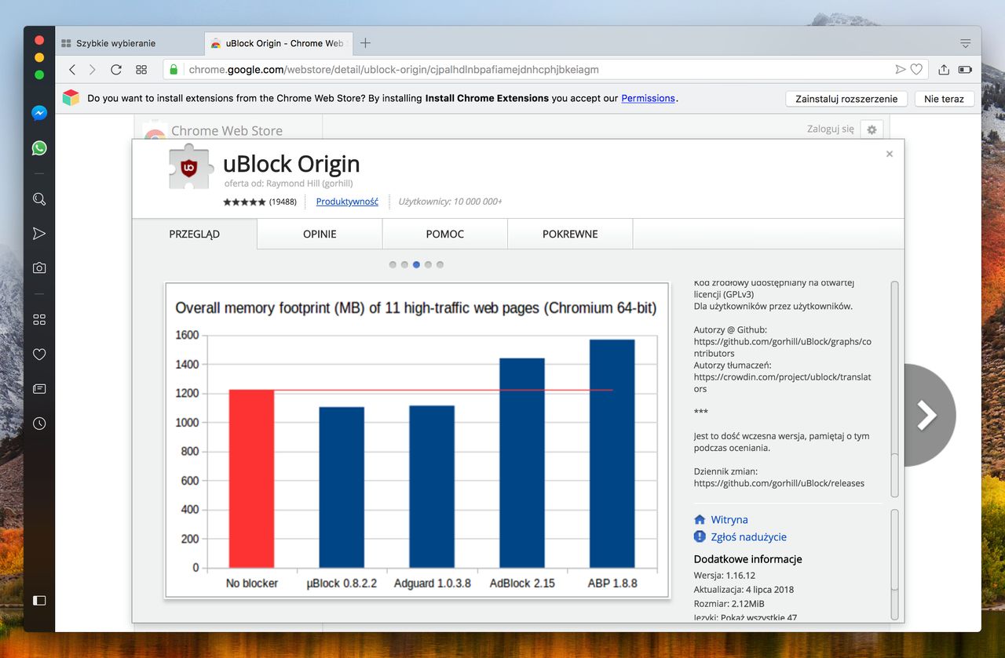Open Messenger in the Opera sidebar

point(39,113)
